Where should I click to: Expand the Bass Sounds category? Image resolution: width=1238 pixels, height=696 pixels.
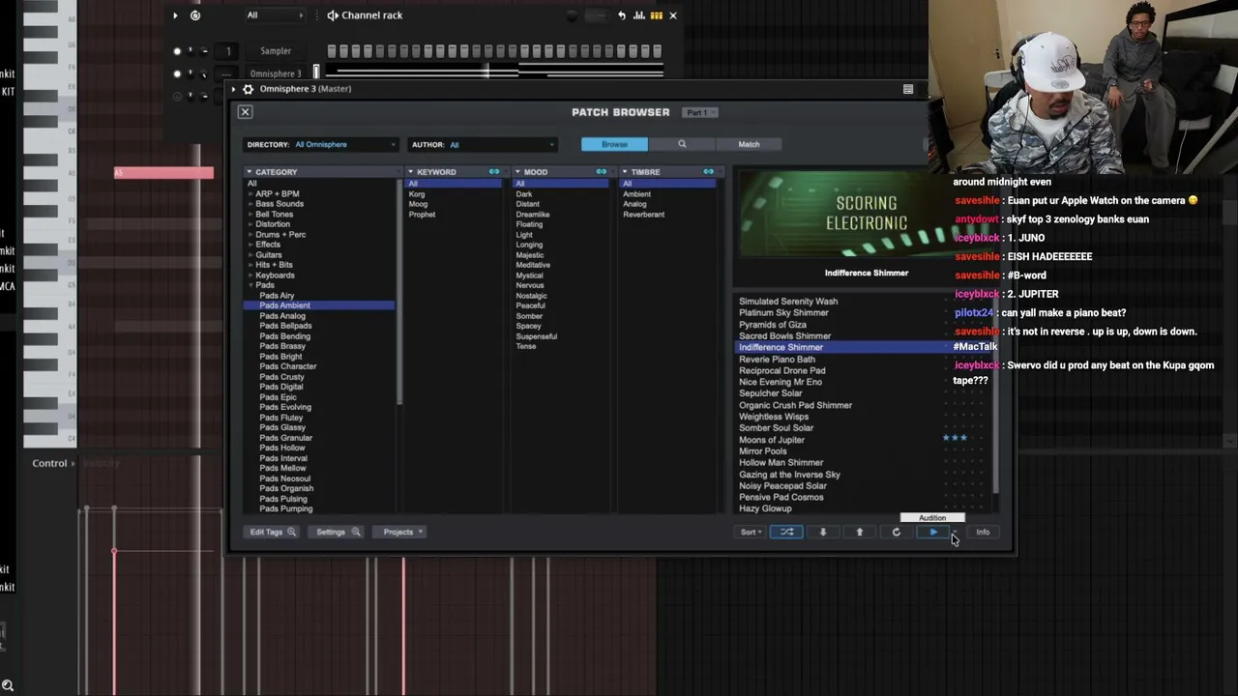click(251, 204)
